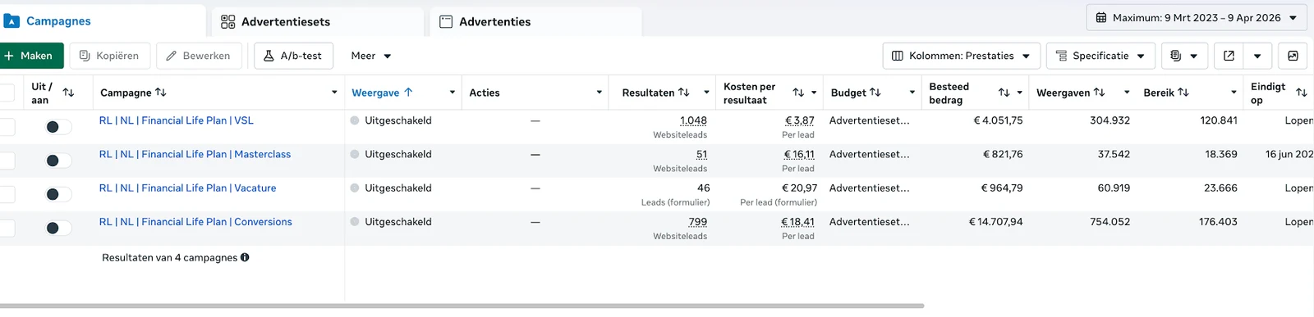
Task: Click sort arrows next to Resultaten header
Action: click(683, 93)
